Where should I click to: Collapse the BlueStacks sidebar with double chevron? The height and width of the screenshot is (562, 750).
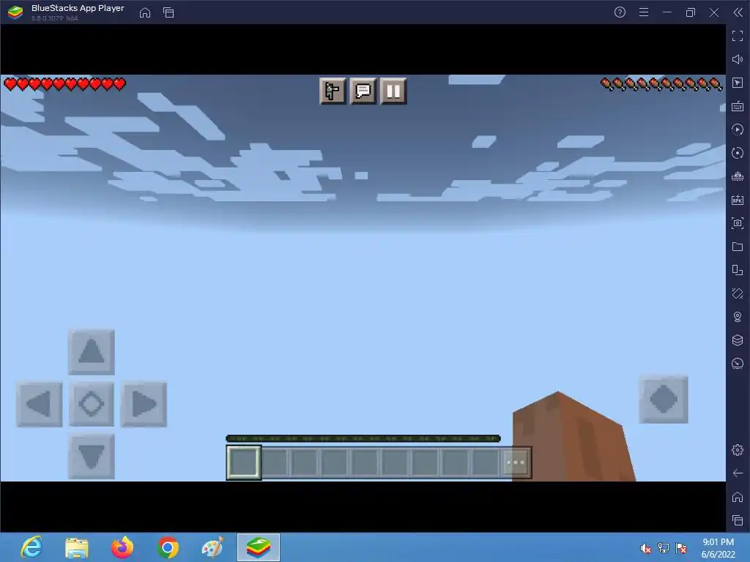(738, 12)
